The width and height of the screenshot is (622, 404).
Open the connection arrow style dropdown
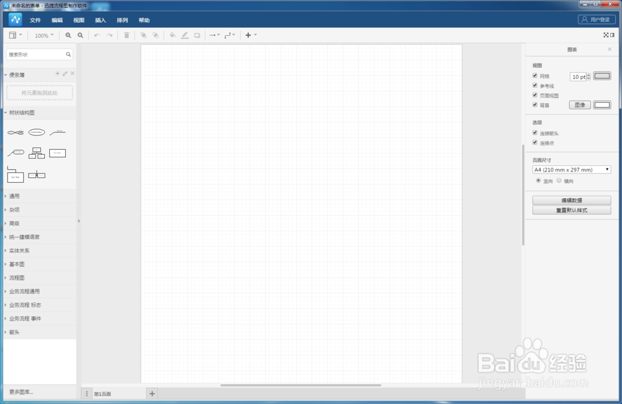tap(214, 35)
